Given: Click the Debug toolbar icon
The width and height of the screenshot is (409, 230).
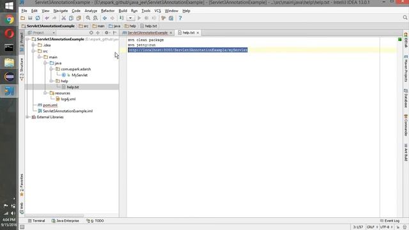Looking at the screenshot, I should pyautogui.click(x=146, y=18).
